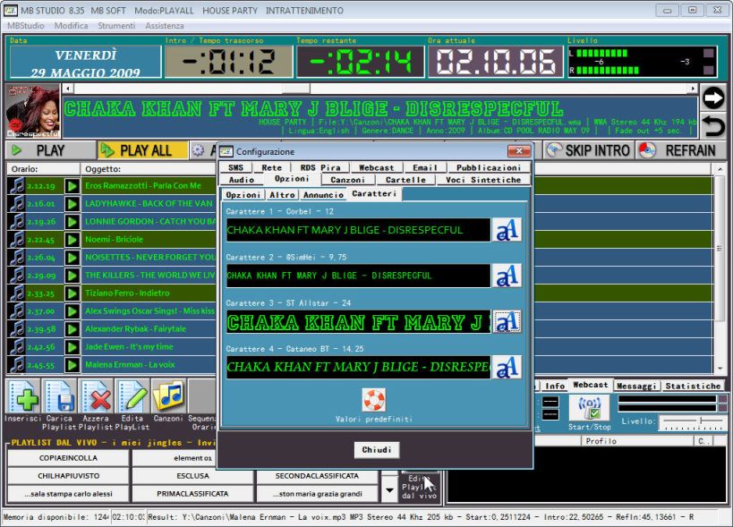733x527 pixels.
Task: Switch to the Webcast configuration tab
Action: pos(376,167)
